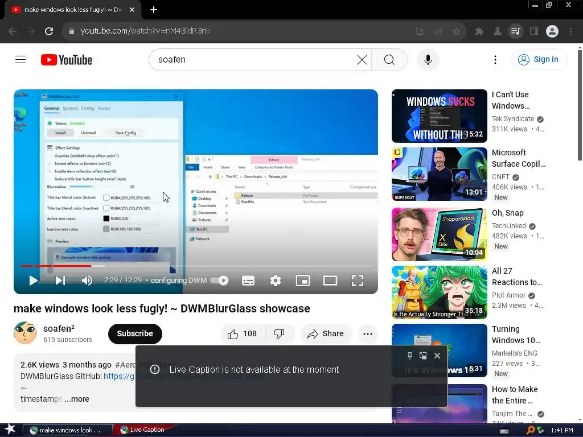The height and width of the screenshot is (437, 583).
Task: Enable miniplayer mode
Action: 303,281
